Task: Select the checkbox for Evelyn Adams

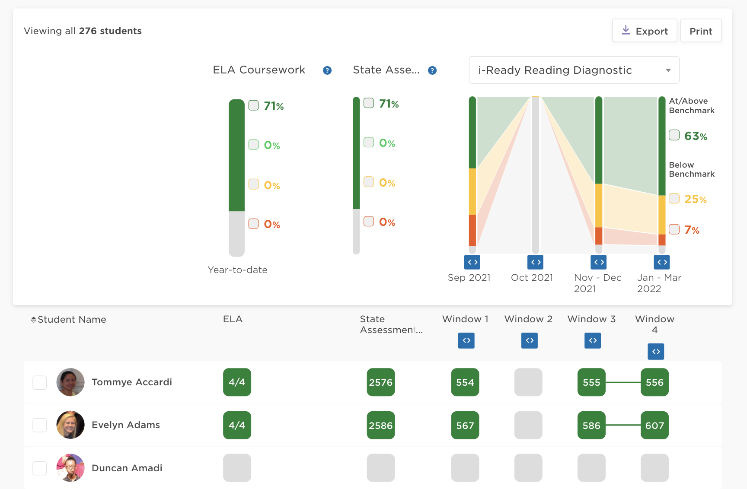Action: (39, 425)
